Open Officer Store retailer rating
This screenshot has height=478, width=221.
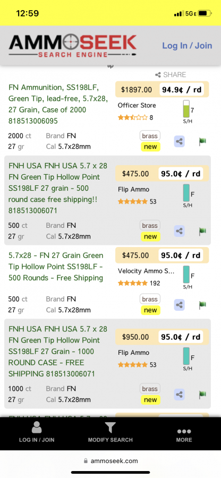pos(135,117)
